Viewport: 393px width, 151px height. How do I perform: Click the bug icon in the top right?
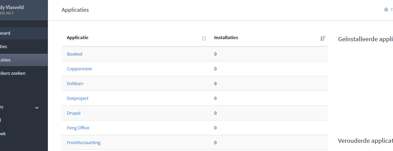click(386, 10)
